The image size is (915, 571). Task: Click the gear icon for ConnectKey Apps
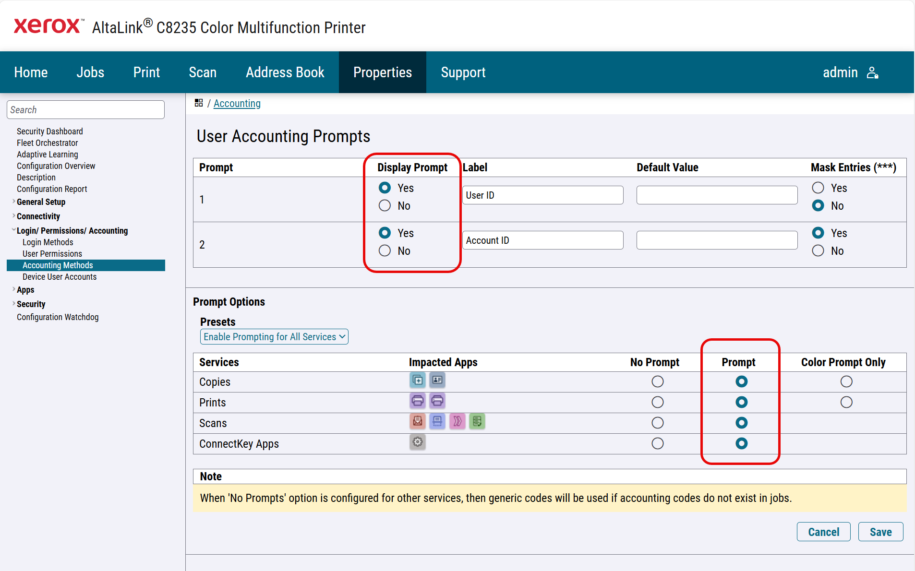418,442
